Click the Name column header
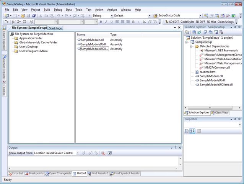This screenshot has width=244, height=184. click(93, 34)
